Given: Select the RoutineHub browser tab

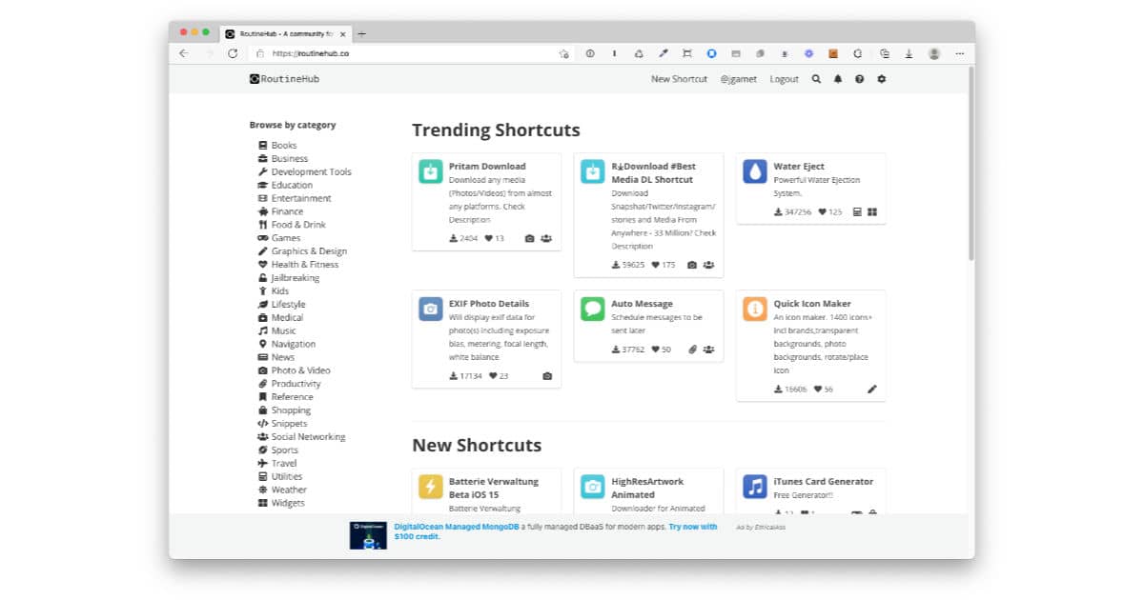Looking at the screenshot, I should click(285, 33).
